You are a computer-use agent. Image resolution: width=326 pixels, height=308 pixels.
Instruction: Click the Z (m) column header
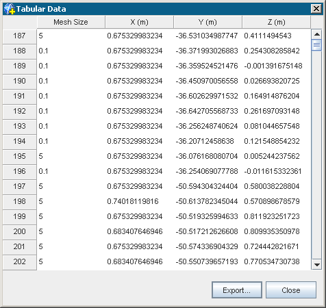(276, 22)
